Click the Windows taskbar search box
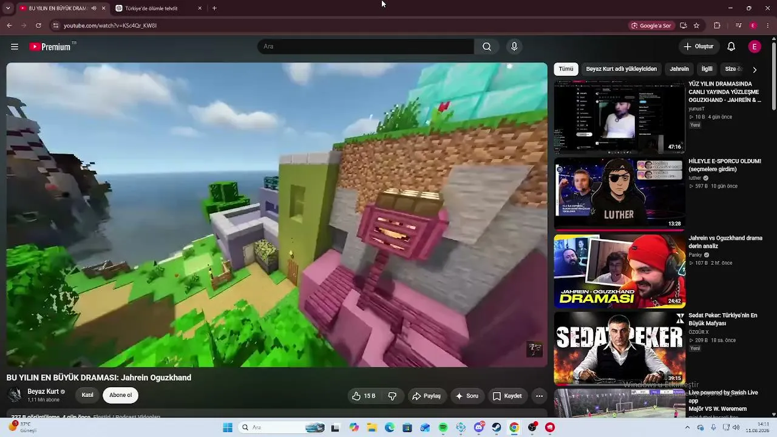 click(x=282, y=427)
